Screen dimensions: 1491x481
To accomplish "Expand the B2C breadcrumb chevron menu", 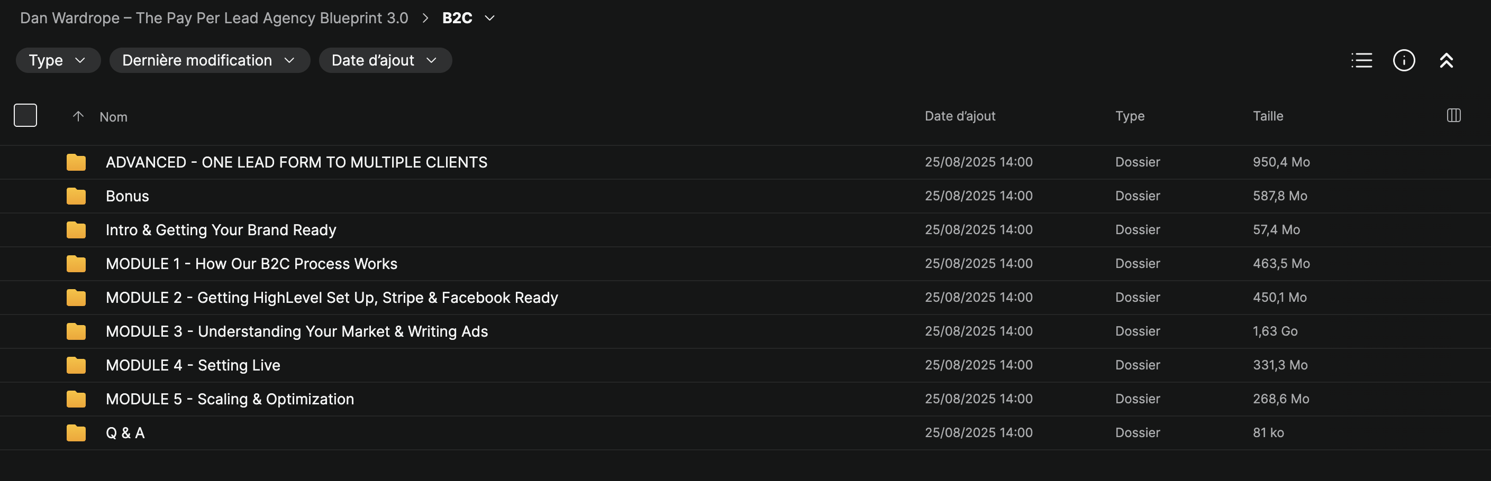I will pos(489,18).
